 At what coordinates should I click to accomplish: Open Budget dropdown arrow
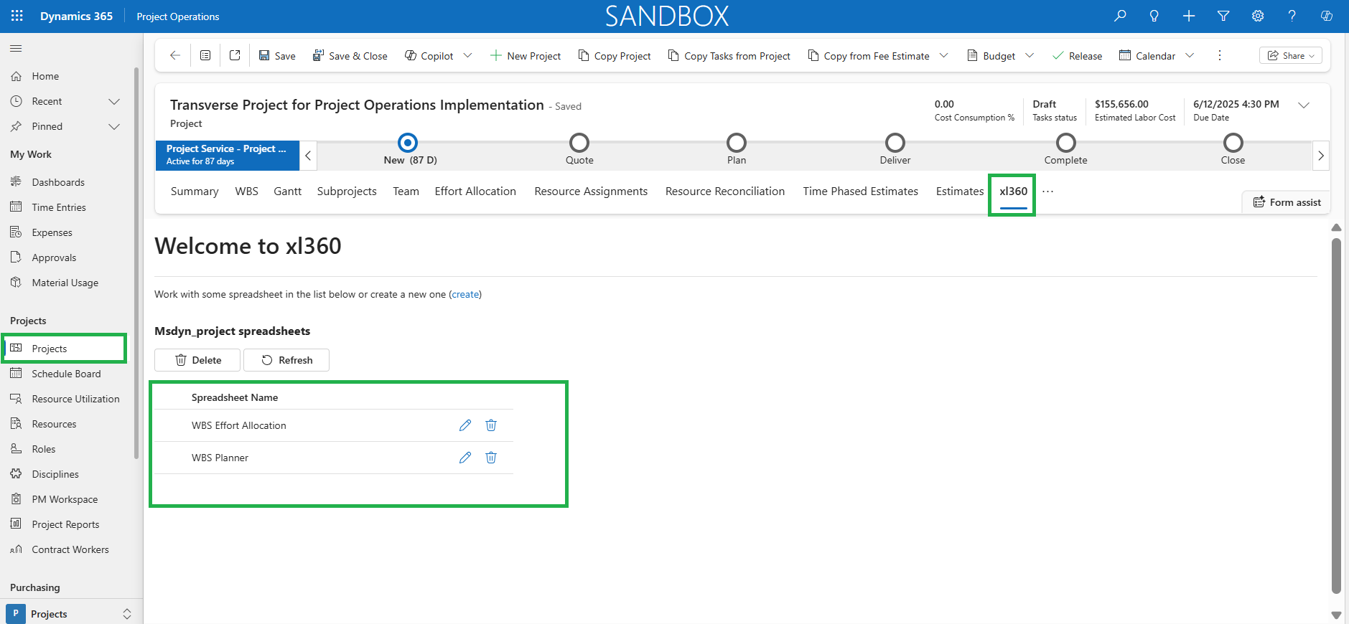tap(1030, 55)
